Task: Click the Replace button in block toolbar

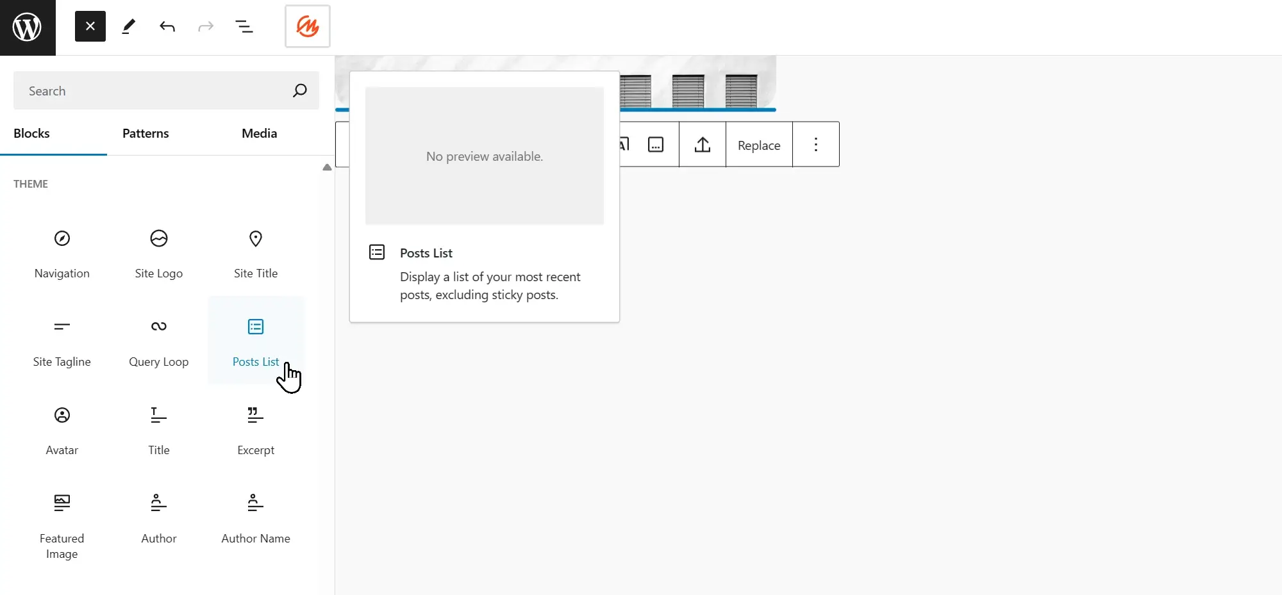Action: click(759, 145)
